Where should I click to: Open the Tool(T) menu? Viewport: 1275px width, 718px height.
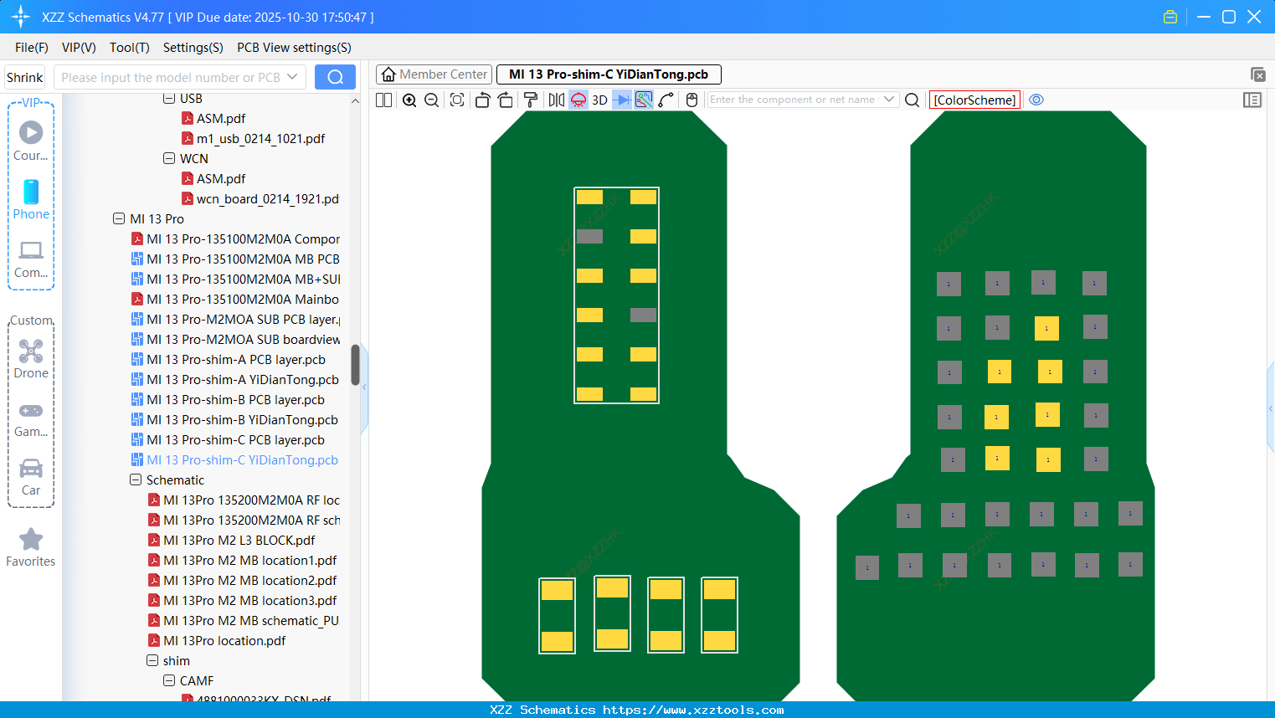click(x=129, y=48)
